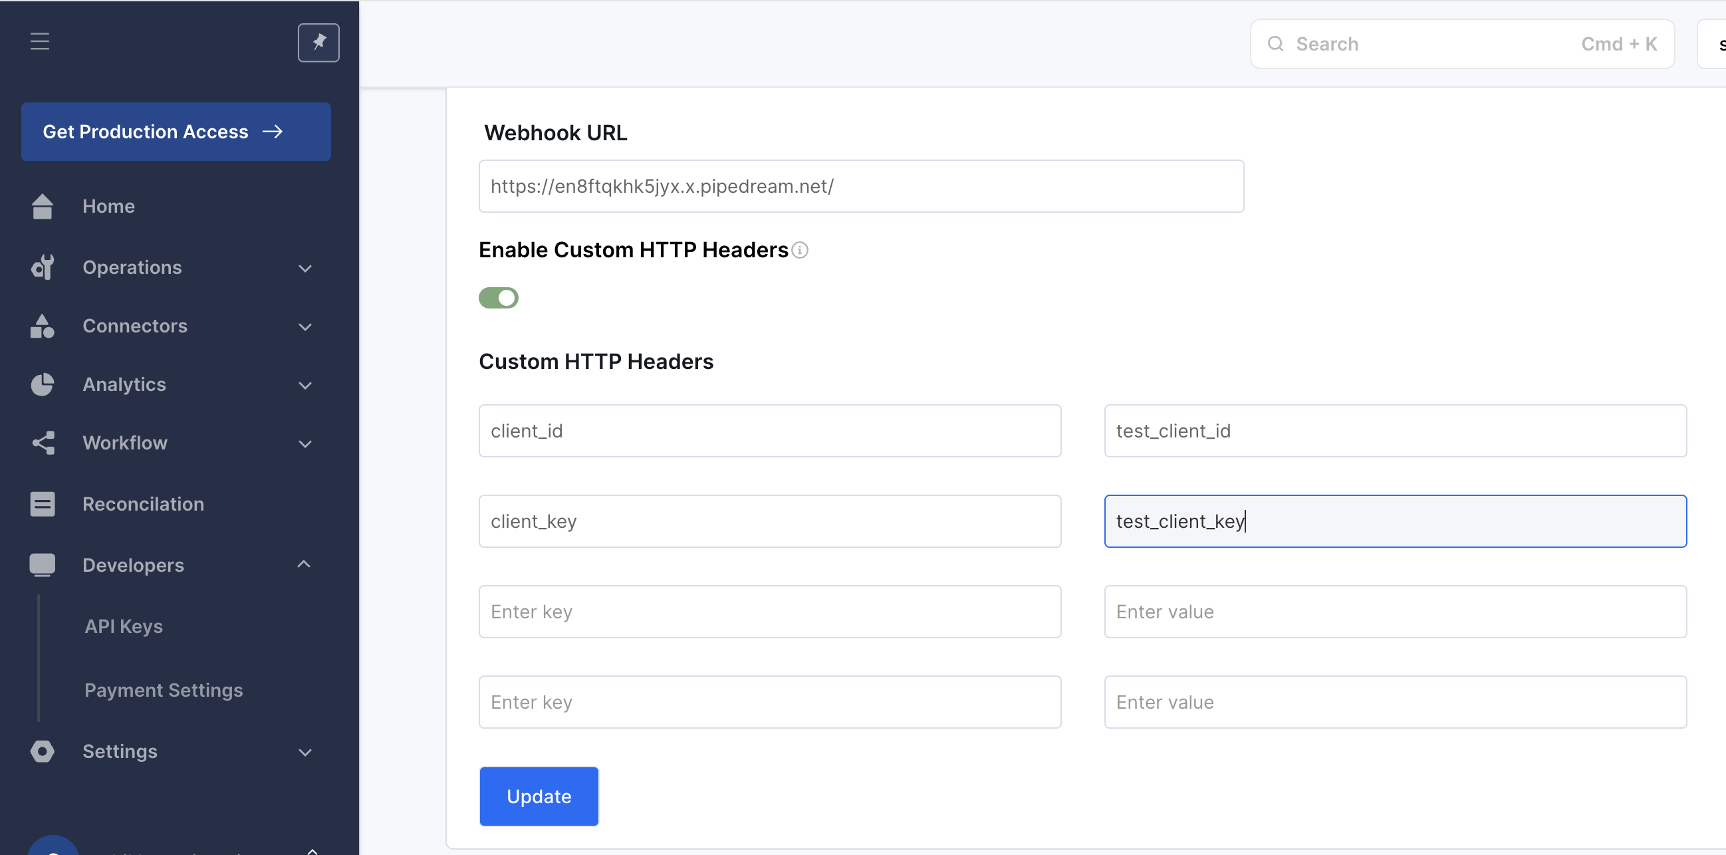Click the Operations tools icon

pos(42,267)
